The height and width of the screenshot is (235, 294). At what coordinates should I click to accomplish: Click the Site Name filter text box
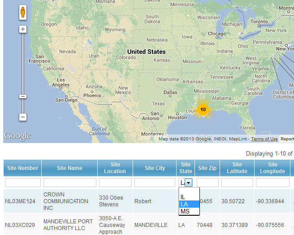tap(69, 183)
